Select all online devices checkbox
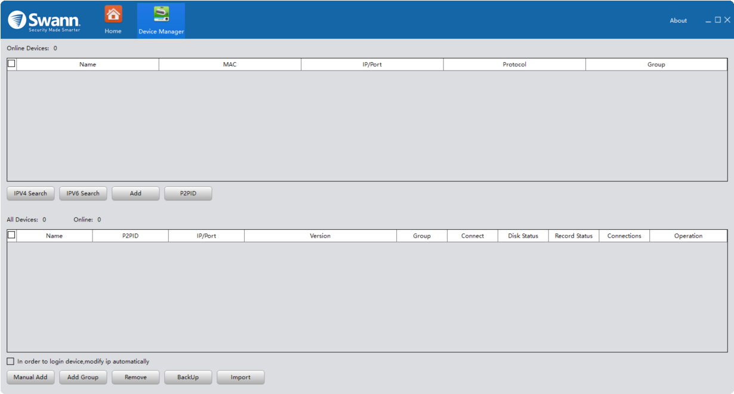Viewport: 734px width, 394px height. click(x=11, y=63)
